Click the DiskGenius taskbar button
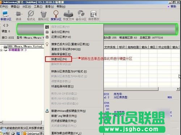This screenshot has width=181, height=135. (33, 134)
